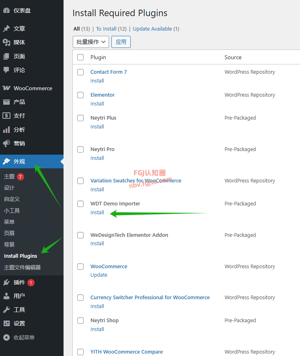The image size is (300, 356).
Task: Open the 设计 submenu item
Action: [9, 188]
